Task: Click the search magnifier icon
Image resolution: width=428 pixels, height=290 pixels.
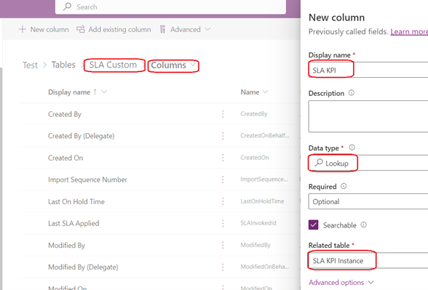Action: (67, 7)
